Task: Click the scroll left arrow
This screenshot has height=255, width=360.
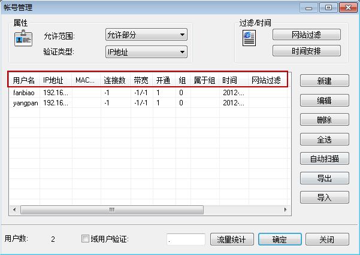Action: [15, 210]
